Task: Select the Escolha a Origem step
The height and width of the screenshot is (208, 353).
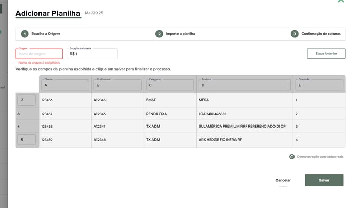Action: (x=46, y=34)
